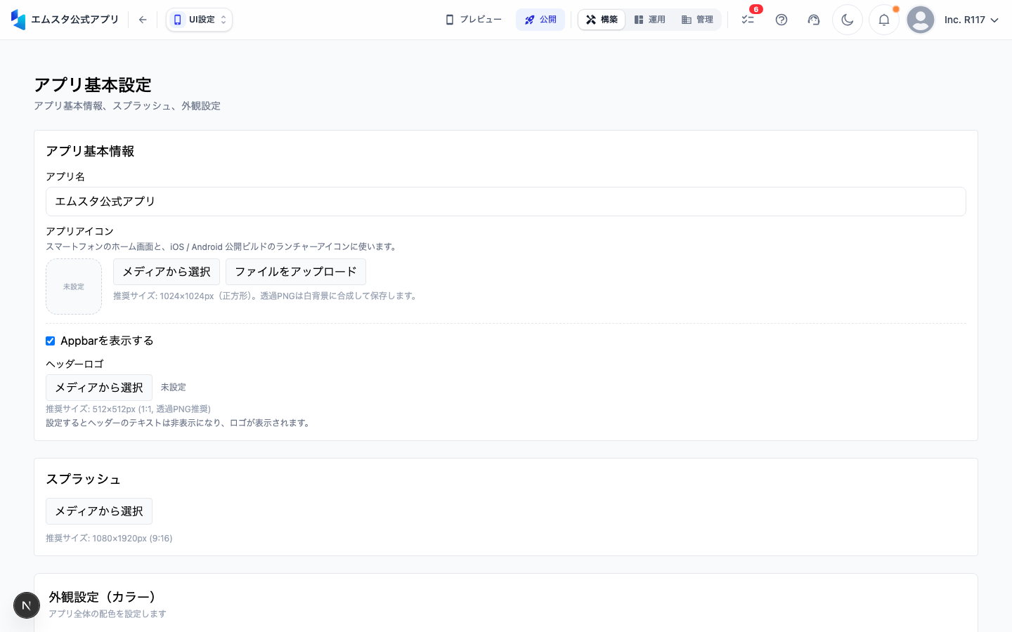Go back using the left arrow icon

[143, 20]
